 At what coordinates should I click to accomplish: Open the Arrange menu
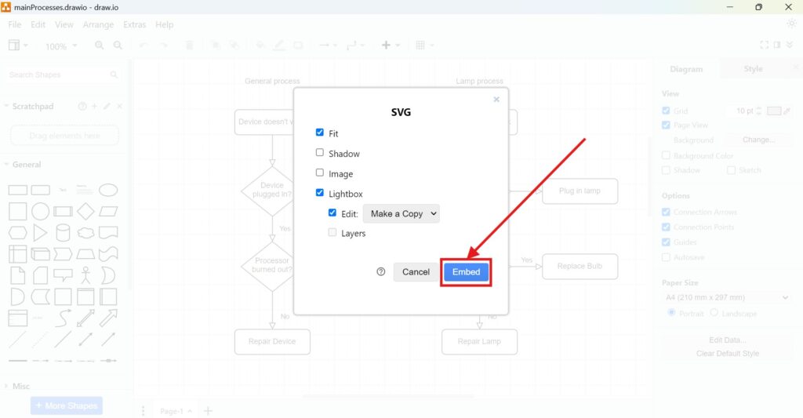98,24
